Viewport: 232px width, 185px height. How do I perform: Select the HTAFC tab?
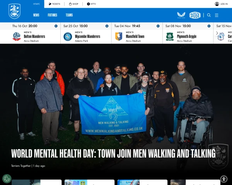click(37, 4)
